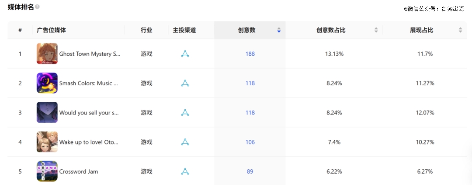Click the channel icon in Wake up to love row

tap(185, 142)
